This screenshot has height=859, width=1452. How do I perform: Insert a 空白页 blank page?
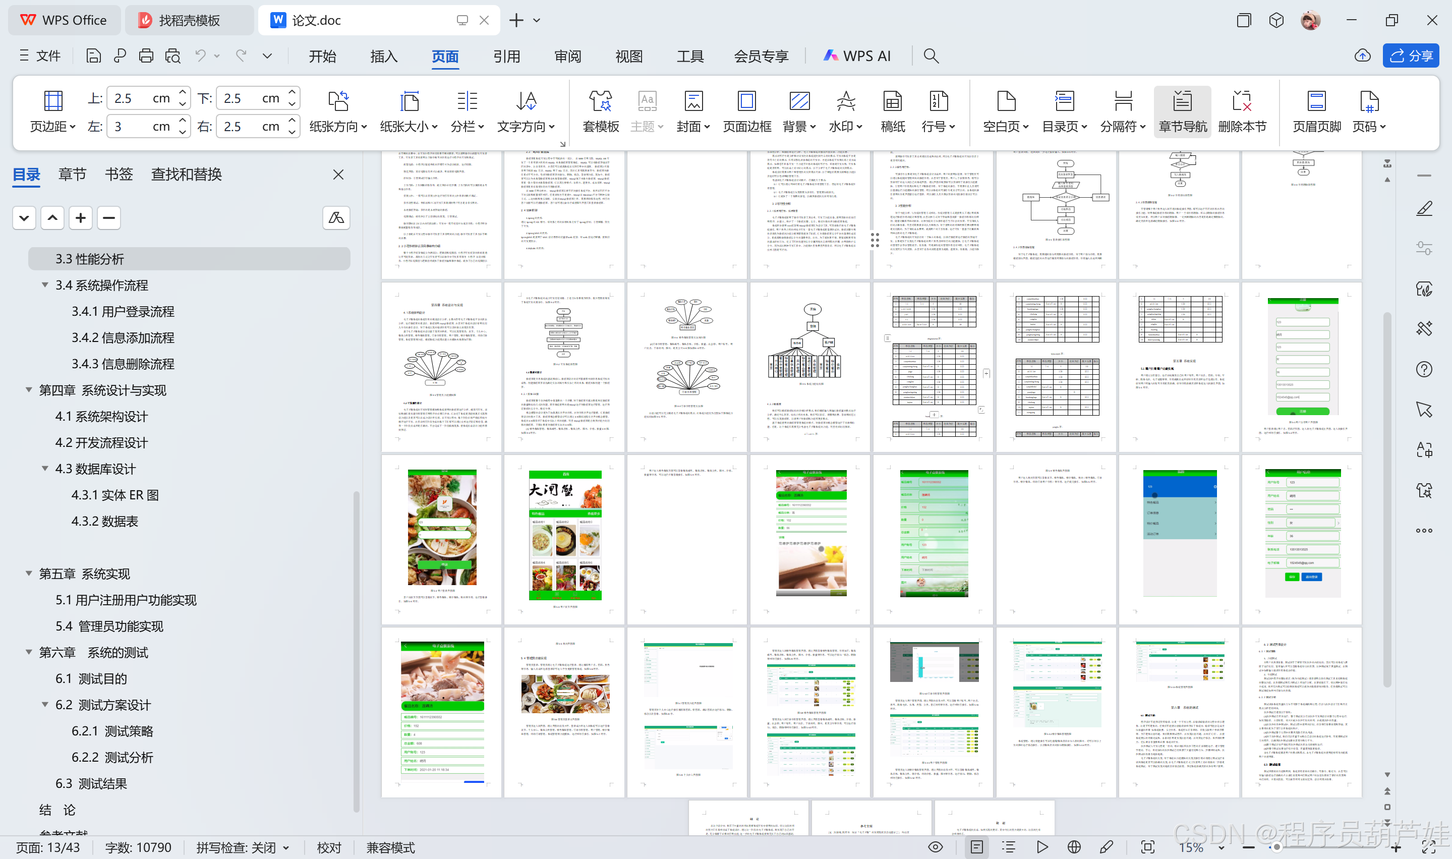(x=1006, y=111)
